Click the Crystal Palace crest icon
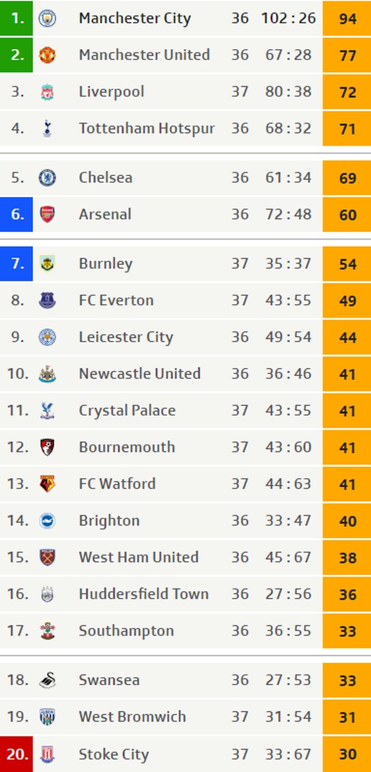The height and width of the screenshot is (772, 371). (47, 411)
